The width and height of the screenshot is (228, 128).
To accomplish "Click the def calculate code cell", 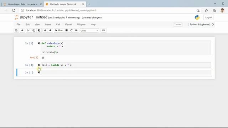I will (x=126, y=48).
